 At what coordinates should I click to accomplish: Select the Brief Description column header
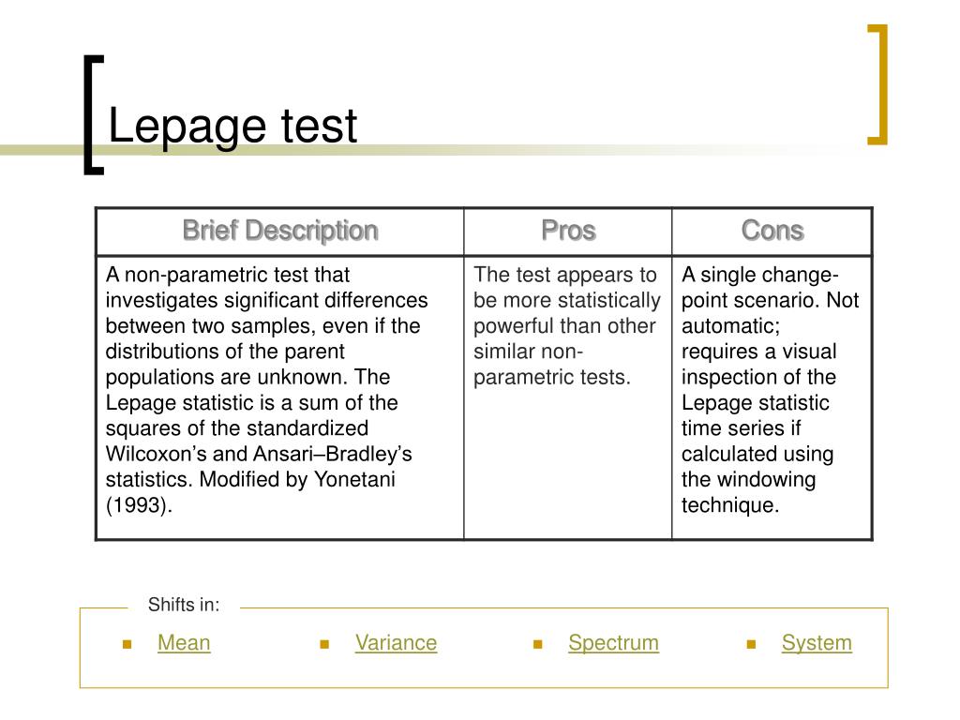pos(279,231)
